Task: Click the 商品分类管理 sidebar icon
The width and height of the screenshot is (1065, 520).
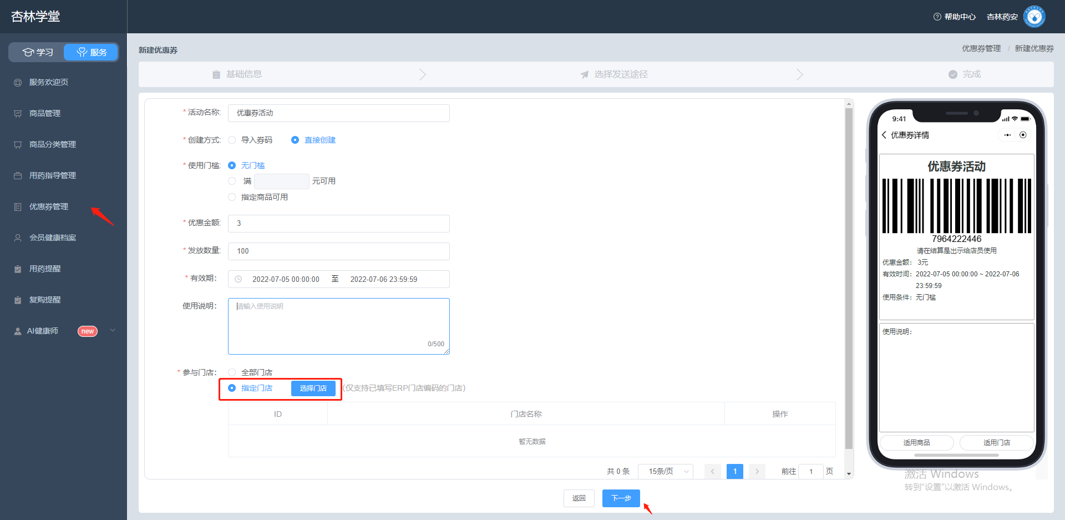Action: 18,144
